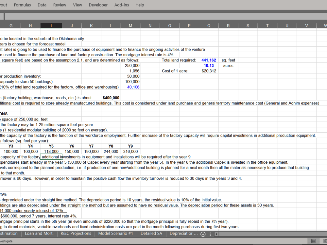The height and width of the screenshot is (245, 327).
Task: Select the R&C Projections sheet tab
Action: tap(76, 233)
